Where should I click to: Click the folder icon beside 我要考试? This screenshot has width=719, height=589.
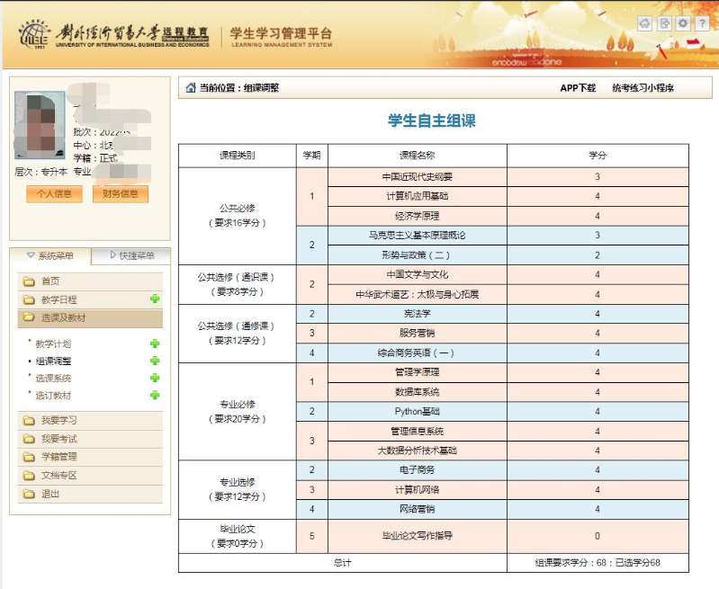29,439
